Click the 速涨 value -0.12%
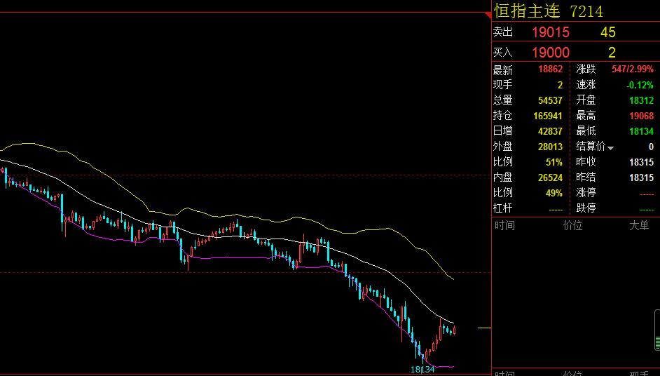Viewport: 660px width, 376px height. (x=640, y=85)
